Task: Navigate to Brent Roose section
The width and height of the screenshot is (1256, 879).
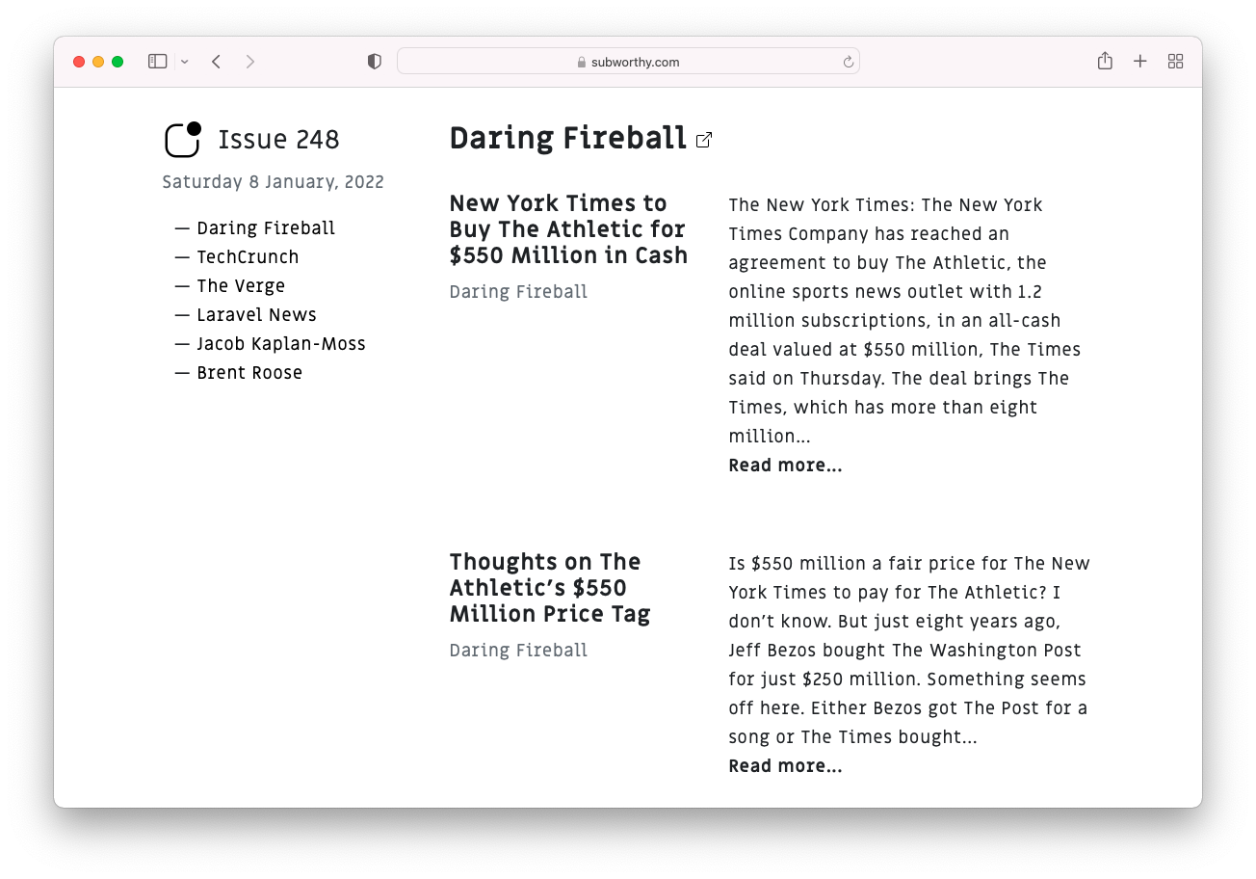Action: coord(249,373)
